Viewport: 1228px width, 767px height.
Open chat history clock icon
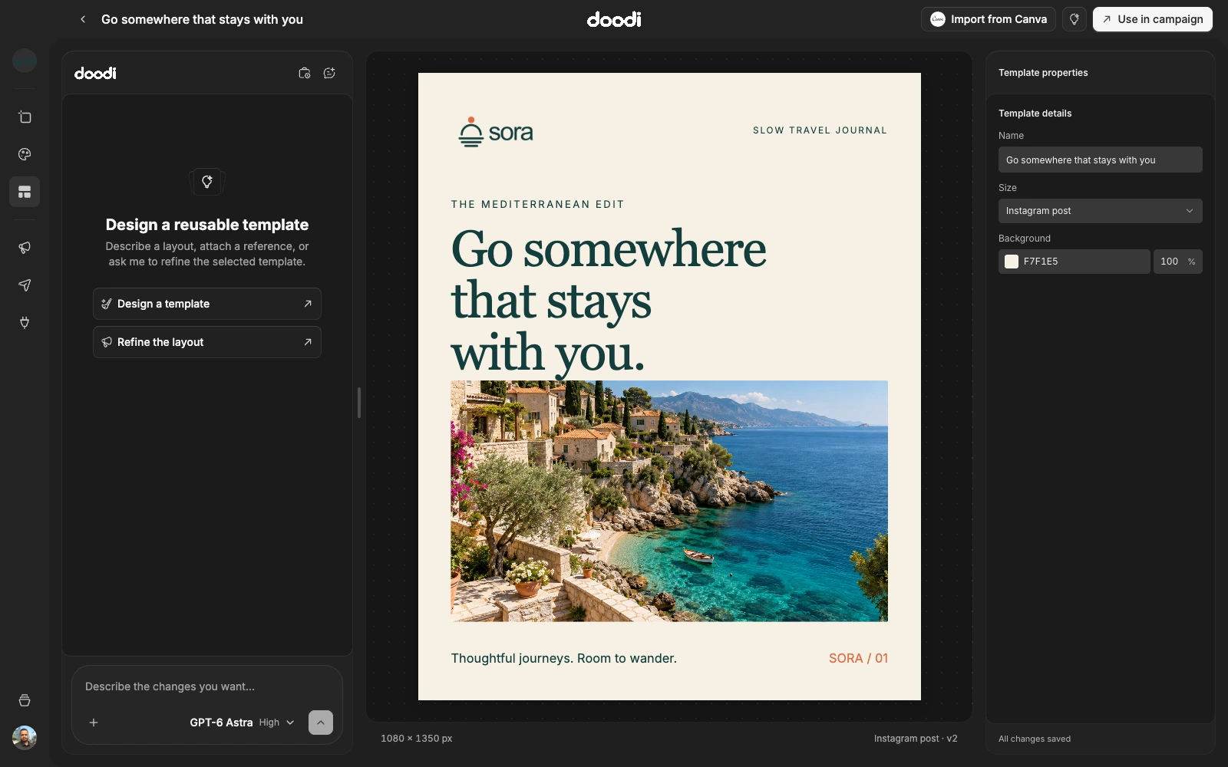305,73
